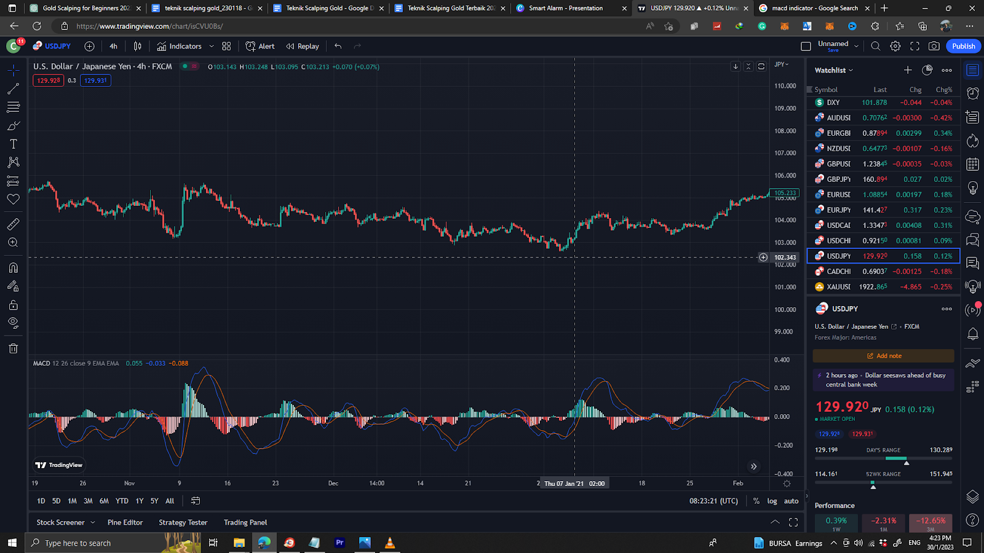Start bar Replay mode
Screen dimensions: 984x553
[302, 46]
